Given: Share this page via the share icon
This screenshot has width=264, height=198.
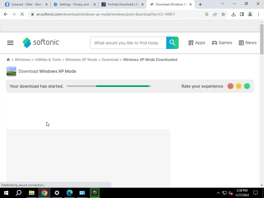Looking at the screenshot, I should pyautogui.click(x=215, y=14).
